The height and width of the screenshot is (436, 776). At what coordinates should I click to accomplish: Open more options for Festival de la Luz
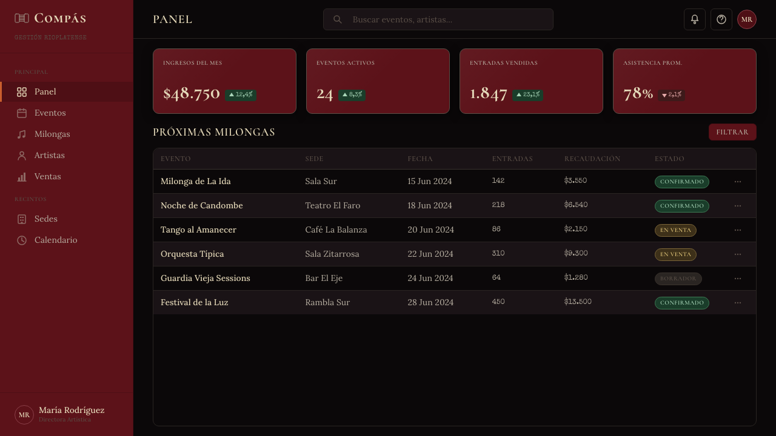coord(738,303)
